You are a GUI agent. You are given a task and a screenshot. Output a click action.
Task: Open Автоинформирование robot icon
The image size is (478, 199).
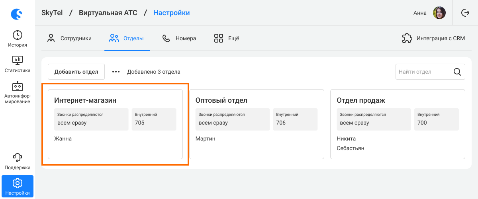18,86
